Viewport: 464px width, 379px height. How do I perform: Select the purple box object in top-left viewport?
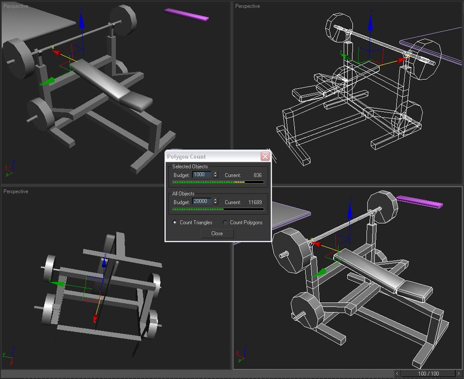tap(187, 15)
